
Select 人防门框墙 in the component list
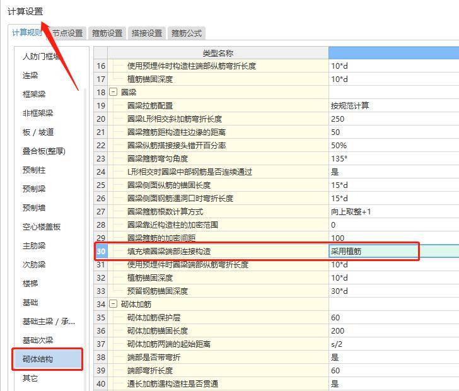click(x=41, y=57)
